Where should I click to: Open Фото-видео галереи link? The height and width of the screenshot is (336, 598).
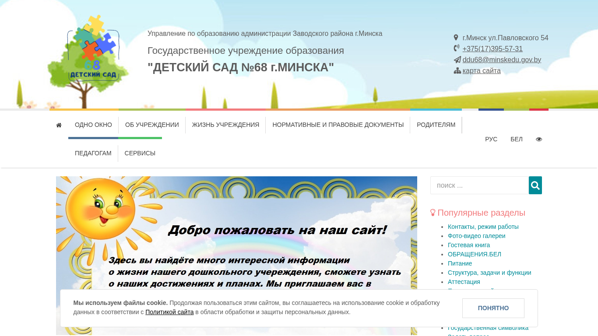pyautogui.click(x=477, y=236)
